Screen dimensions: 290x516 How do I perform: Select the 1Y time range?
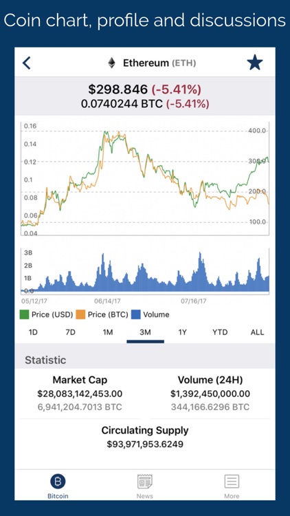(x=183, y=332)
